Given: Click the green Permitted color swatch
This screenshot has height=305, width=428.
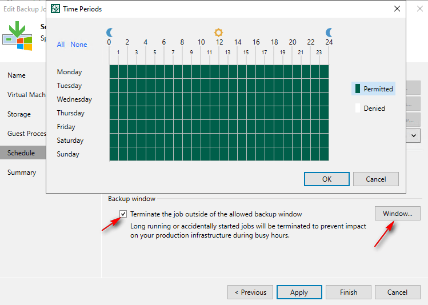Looking at the screenshot, I should point(358,89).
